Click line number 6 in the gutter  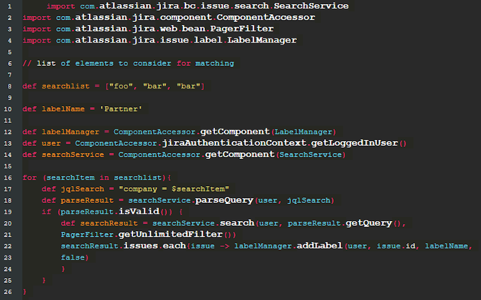[10, 63]
